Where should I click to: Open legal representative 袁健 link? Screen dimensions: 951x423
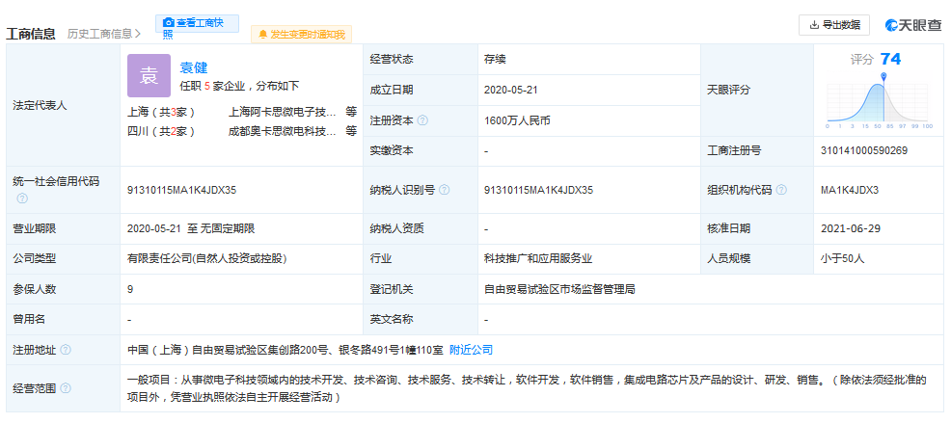pyautogui.click(x=194, y=67)
